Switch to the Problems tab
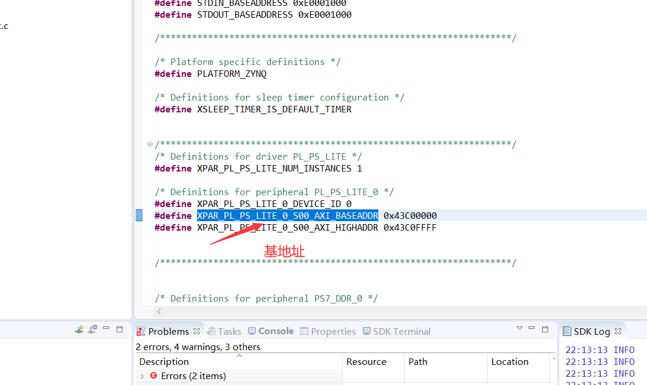Image resolution: width=647 pixels, height=385 pixels. (x=168, y=331)
